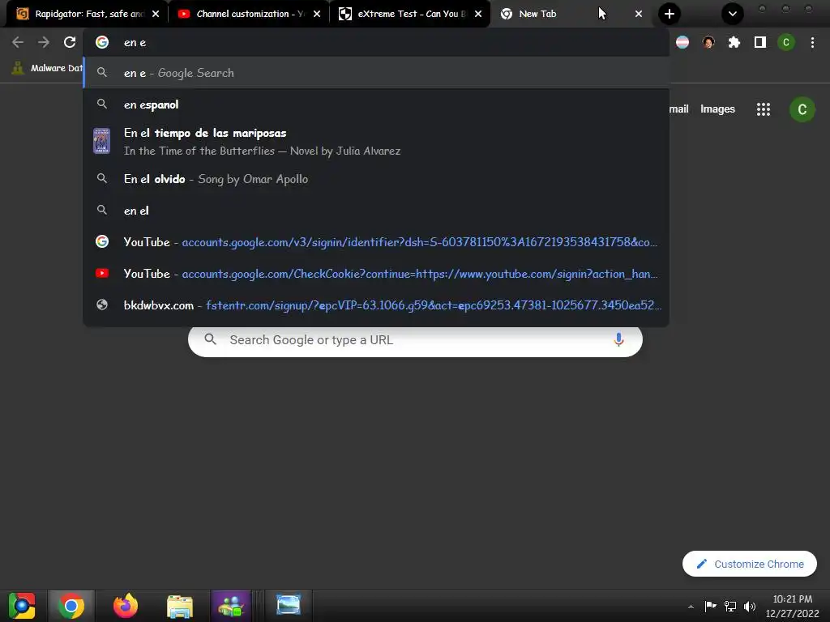The height and width of the screenshot is (622, 830).
Task: Open the Chrome three-dot menu
Action: [812, 42]
